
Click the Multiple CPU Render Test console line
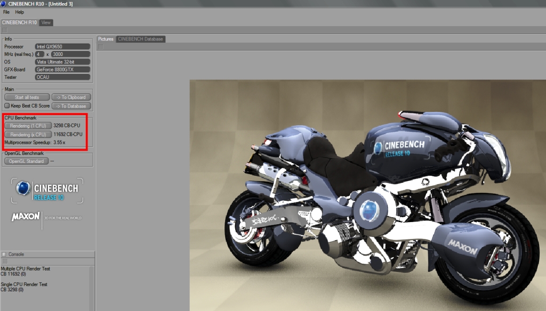[26, 269]
